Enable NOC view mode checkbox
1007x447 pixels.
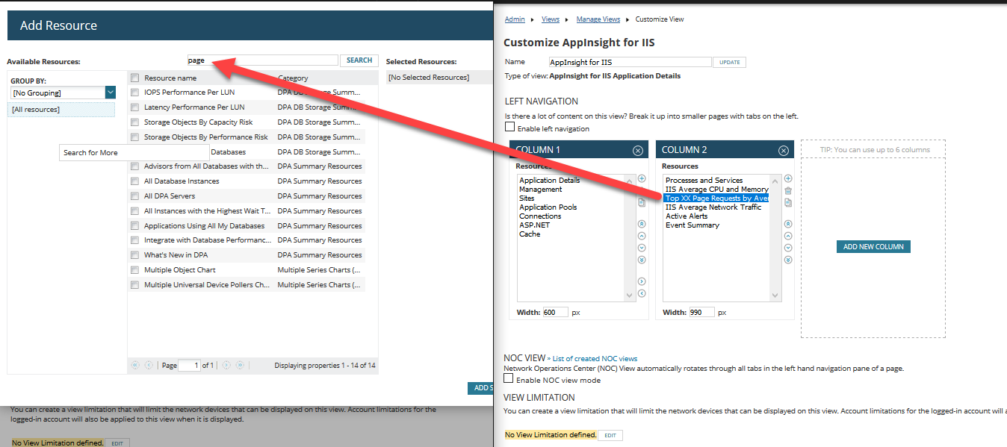pyautogui.click(x=509, y=379)
